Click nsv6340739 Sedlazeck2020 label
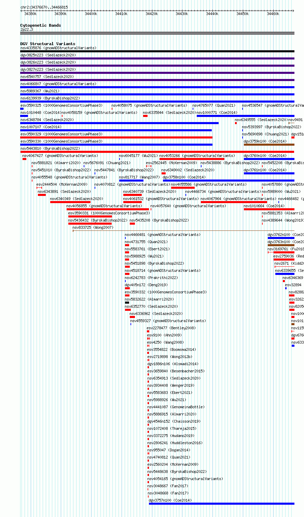 [x=150, y=191]
